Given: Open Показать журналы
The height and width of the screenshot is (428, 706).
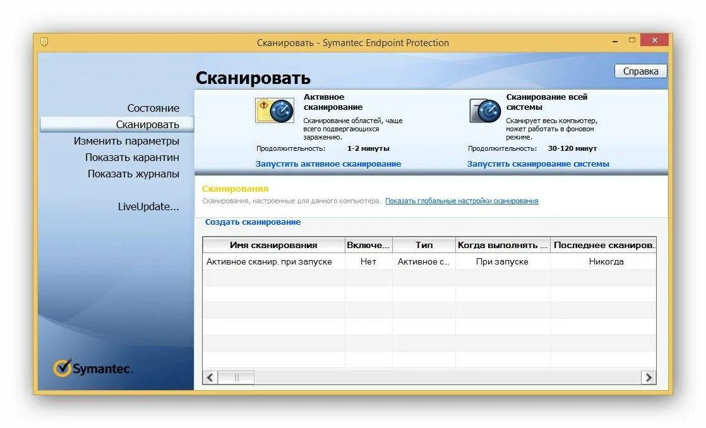Looking at the screenshot, I should [x=133, y=174].
